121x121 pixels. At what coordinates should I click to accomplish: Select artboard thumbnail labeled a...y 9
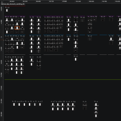coord(19,105)
